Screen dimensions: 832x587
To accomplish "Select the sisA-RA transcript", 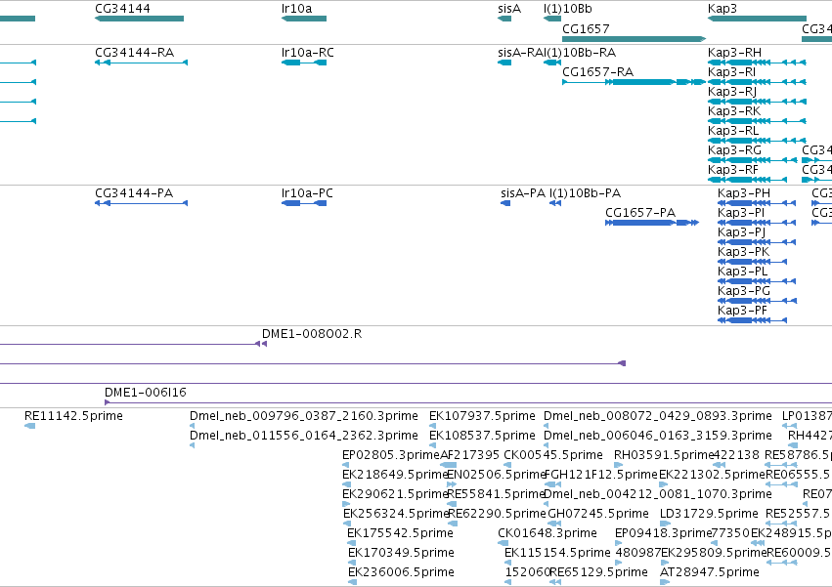I will (x=504, y=63).
